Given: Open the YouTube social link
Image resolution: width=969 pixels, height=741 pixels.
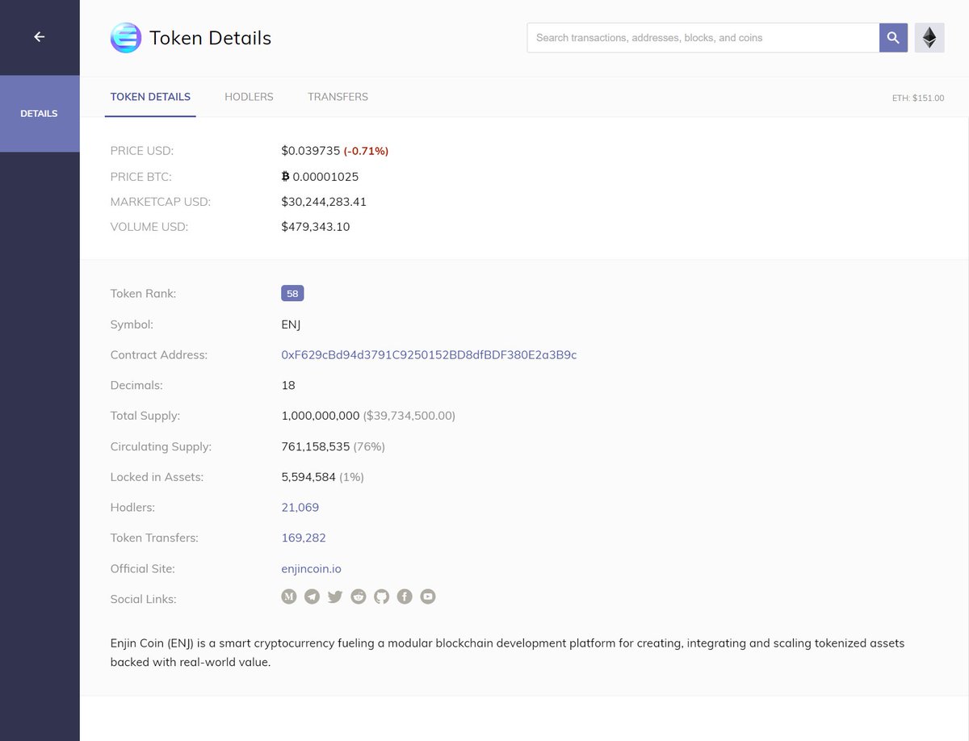Looking at the screenshot, I should pyautogui.click(x=428, y=597).
